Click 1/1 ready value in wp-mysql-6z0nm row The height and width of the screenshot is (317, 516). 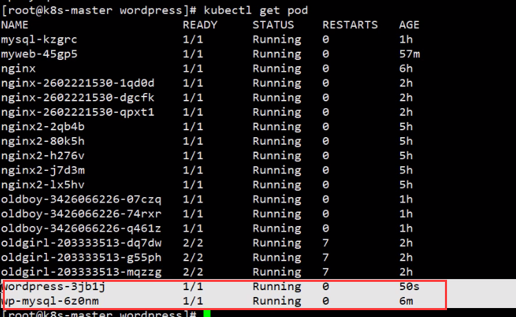tap(193, 301)
